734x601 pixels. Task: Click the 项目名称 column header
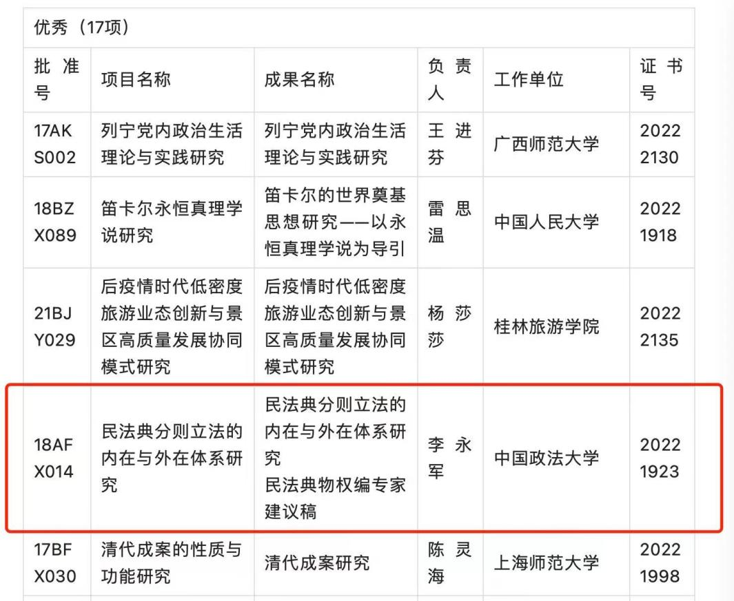tap(136, 79)
